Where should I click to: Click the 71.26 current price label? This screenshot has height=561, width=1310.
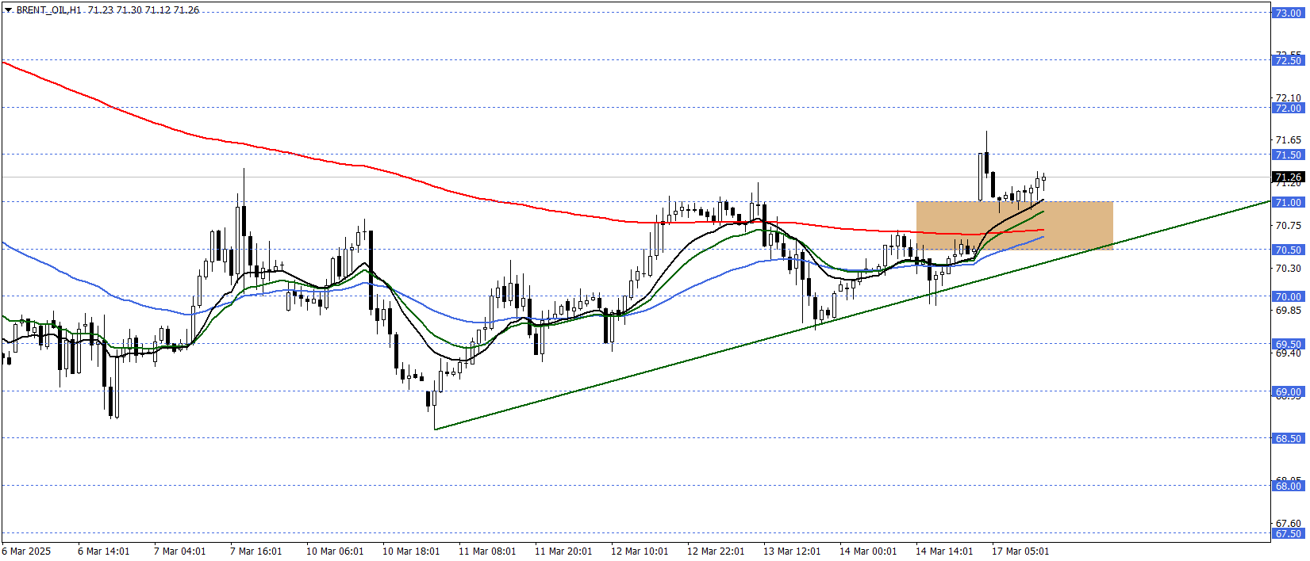tap(1288, 177)
